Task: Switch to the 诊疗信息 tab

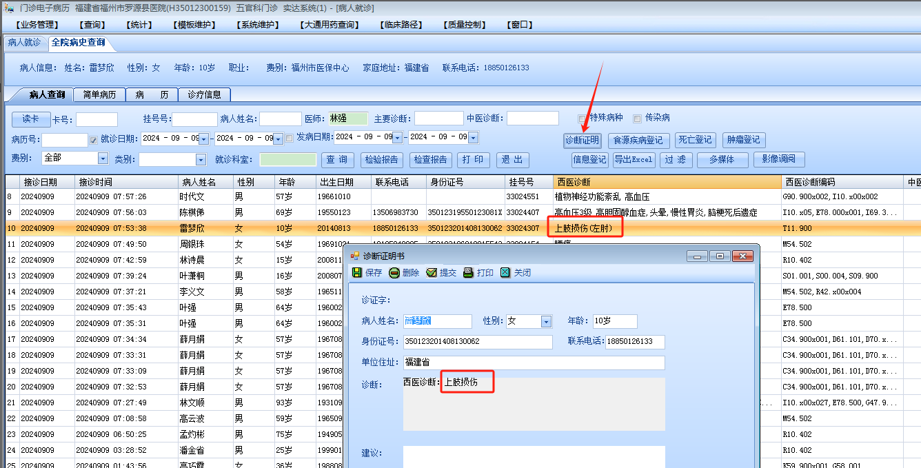Action: click(x=204, y=94)
